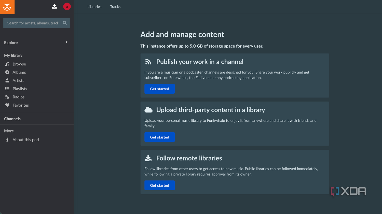Click the My library heading

pos(13,55)
